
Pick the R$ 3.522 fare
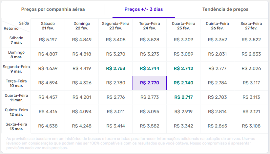click(251, 40)
